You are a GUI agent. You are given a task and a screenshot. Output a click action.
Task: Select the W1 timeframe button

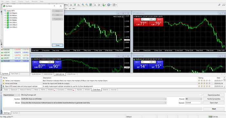click(70, 9)
